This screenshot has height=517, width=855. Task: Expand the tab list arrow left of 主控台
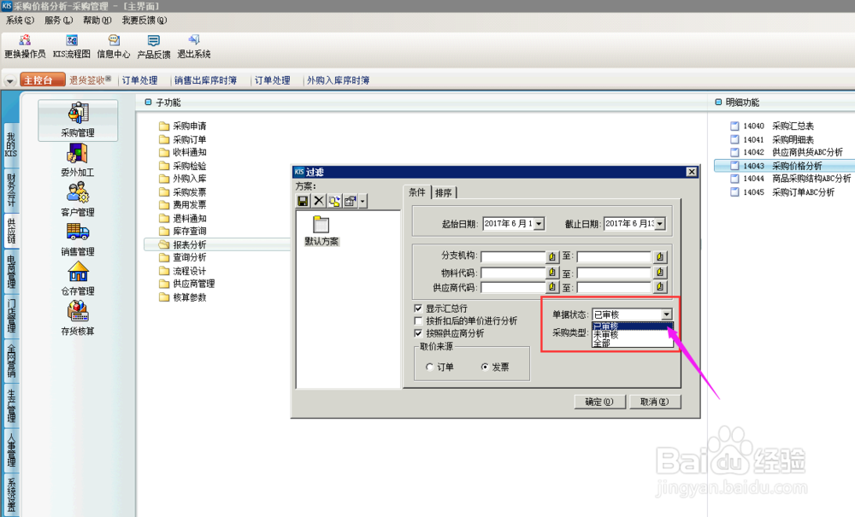(9, 80)
